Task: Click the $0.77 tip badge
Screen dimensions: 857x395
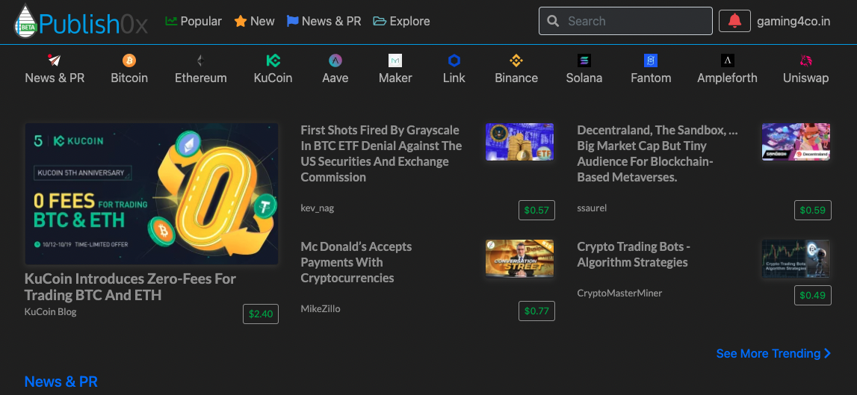Action: (x=536, y=311)
